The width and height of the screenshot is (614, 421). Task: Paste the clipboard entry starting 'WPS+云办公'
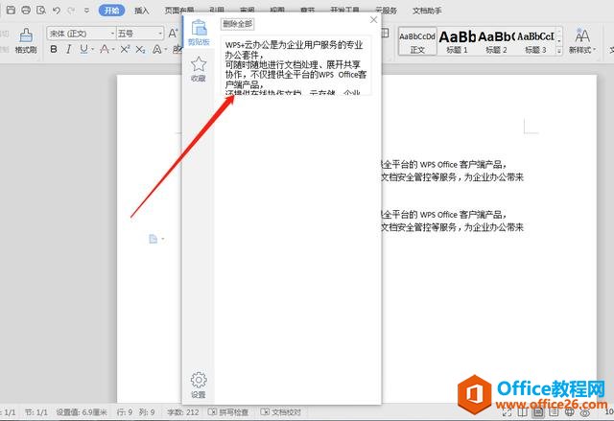pos(295,65)
